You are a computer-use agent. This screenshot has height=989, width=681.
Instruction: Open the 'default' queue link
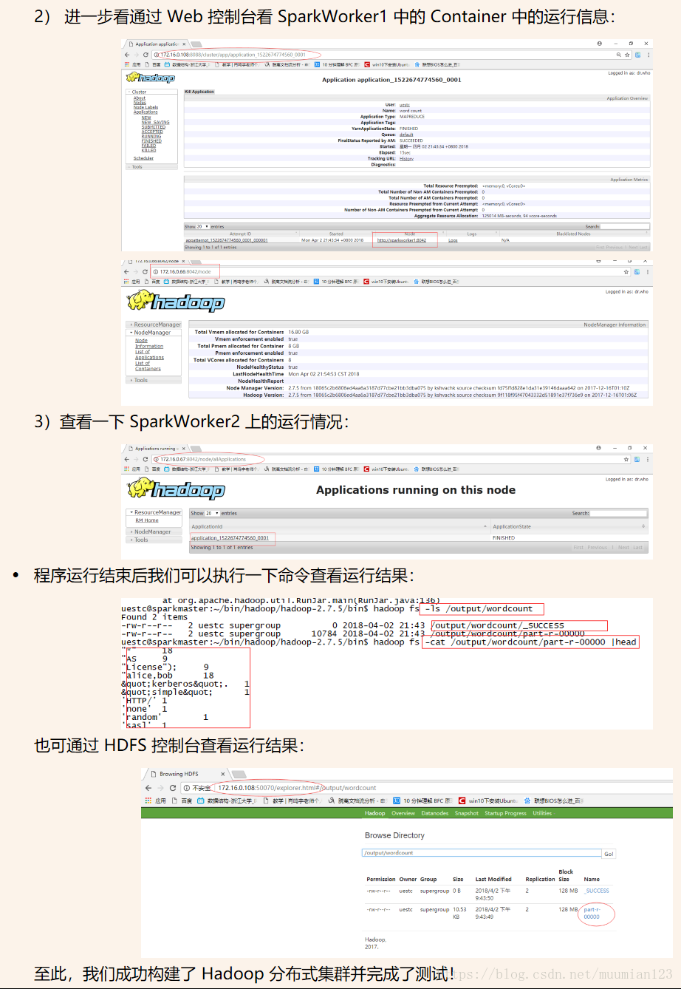pyautogui.click(x=406, y=135)
